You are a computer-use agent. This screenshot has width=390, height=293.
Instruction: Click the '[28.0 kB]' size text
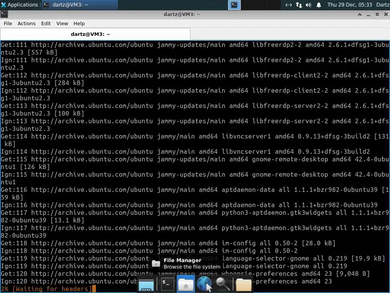(319, 243)
